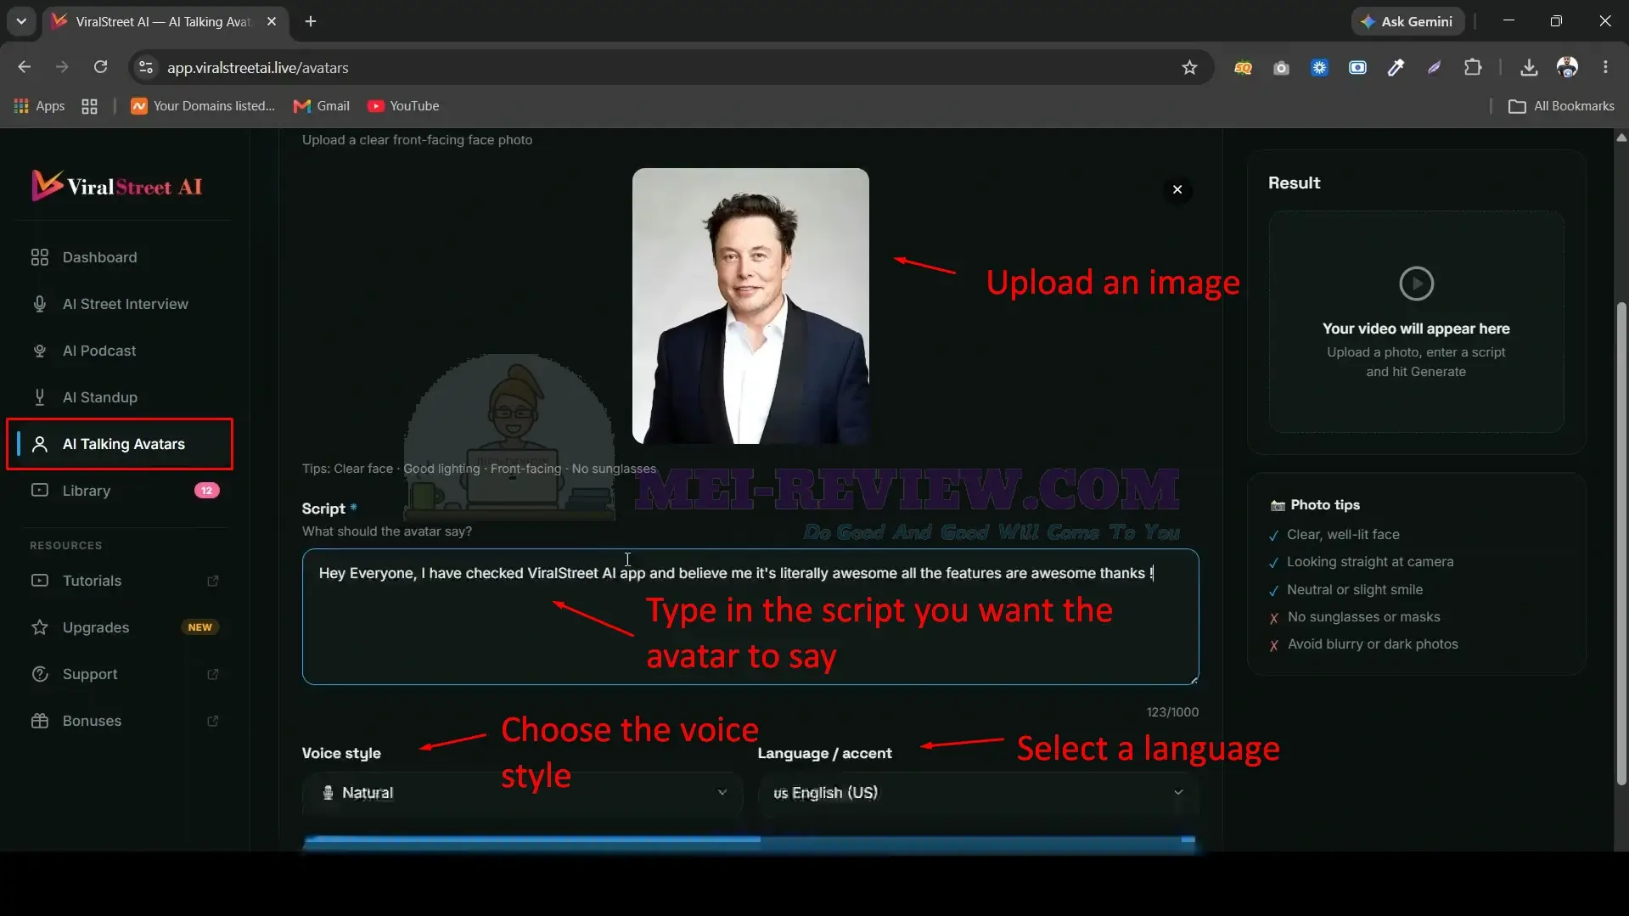Reload the page
Viewport: 1629px width, 916px height.
coord(100,67)
